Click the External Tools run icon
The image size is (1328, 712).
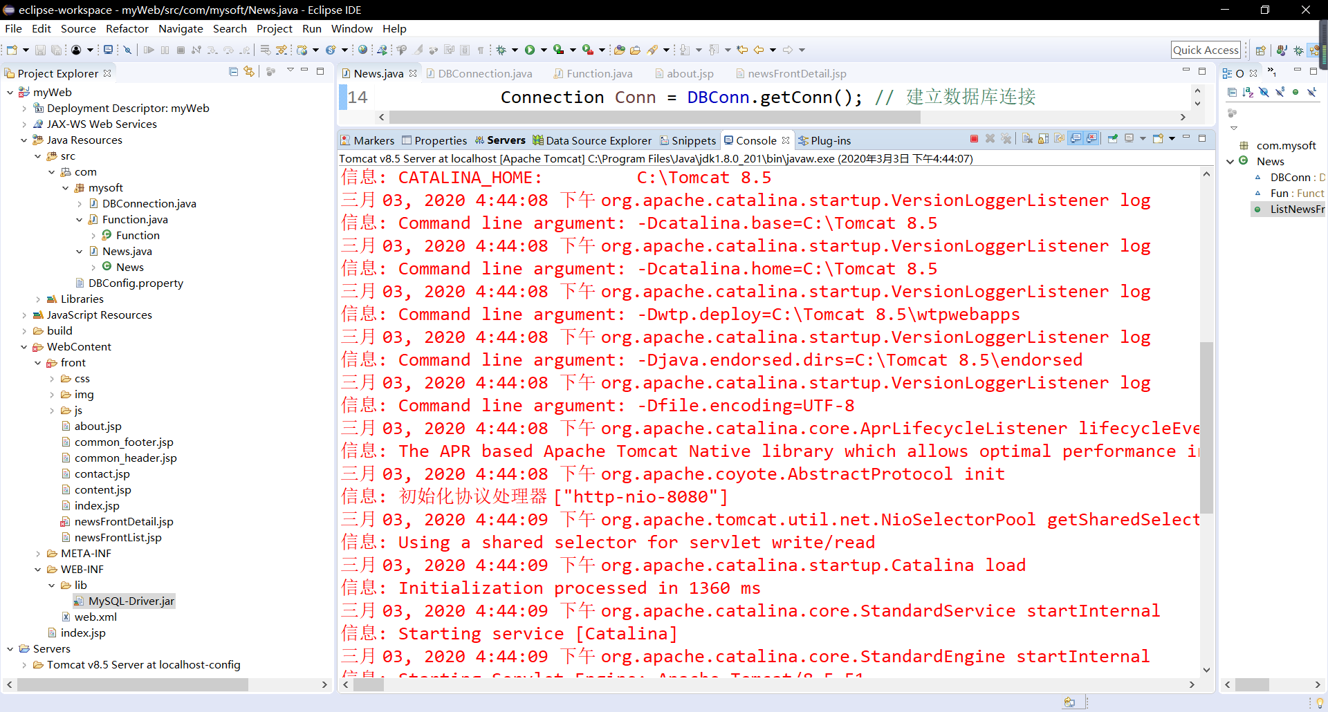[x=587, y=50]
